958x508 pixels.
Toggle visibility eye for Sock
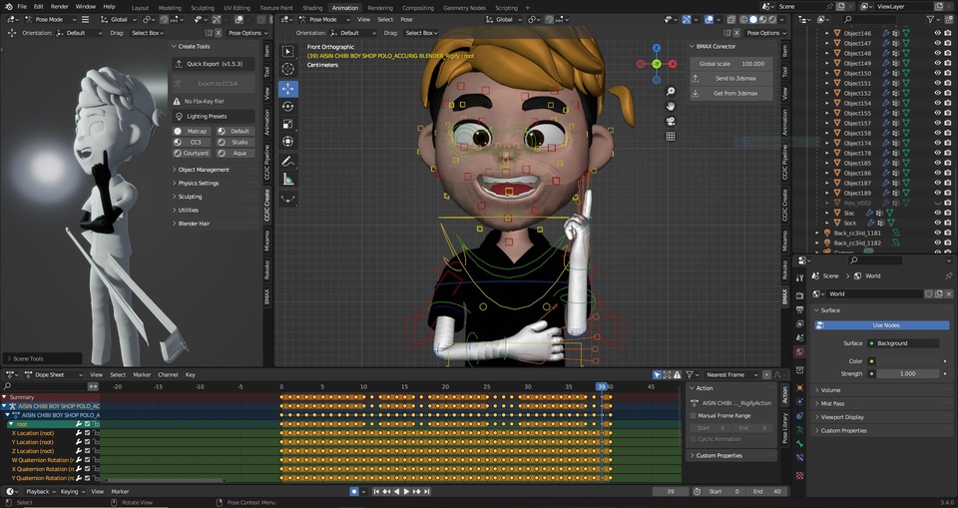(x=937, y=223)
